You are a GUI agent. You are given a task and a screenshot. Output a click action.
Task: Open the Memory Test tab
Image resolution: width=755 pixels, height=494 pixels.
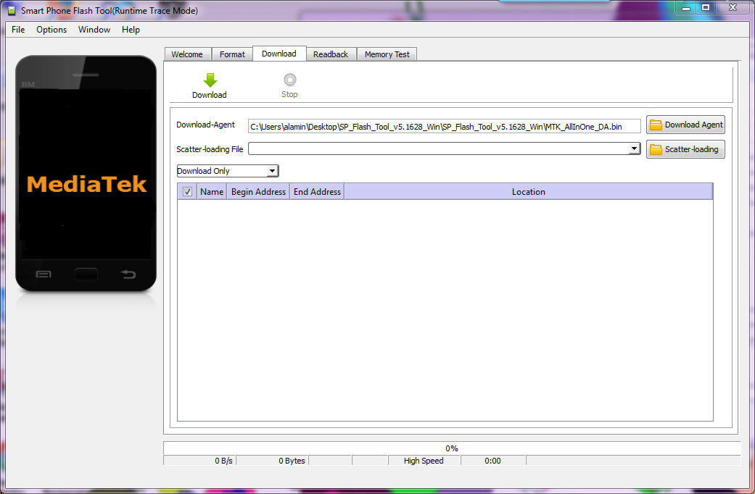[387, 54]
